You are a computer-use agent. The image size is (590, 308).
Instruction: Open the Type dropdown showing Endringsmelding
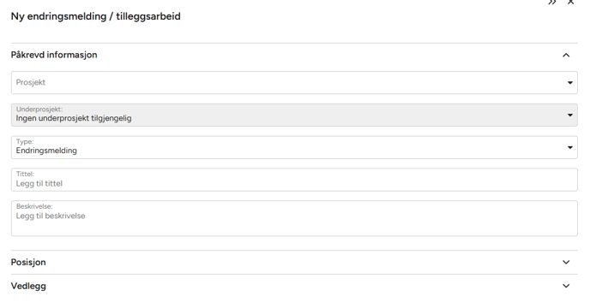[x=294, y=147]
